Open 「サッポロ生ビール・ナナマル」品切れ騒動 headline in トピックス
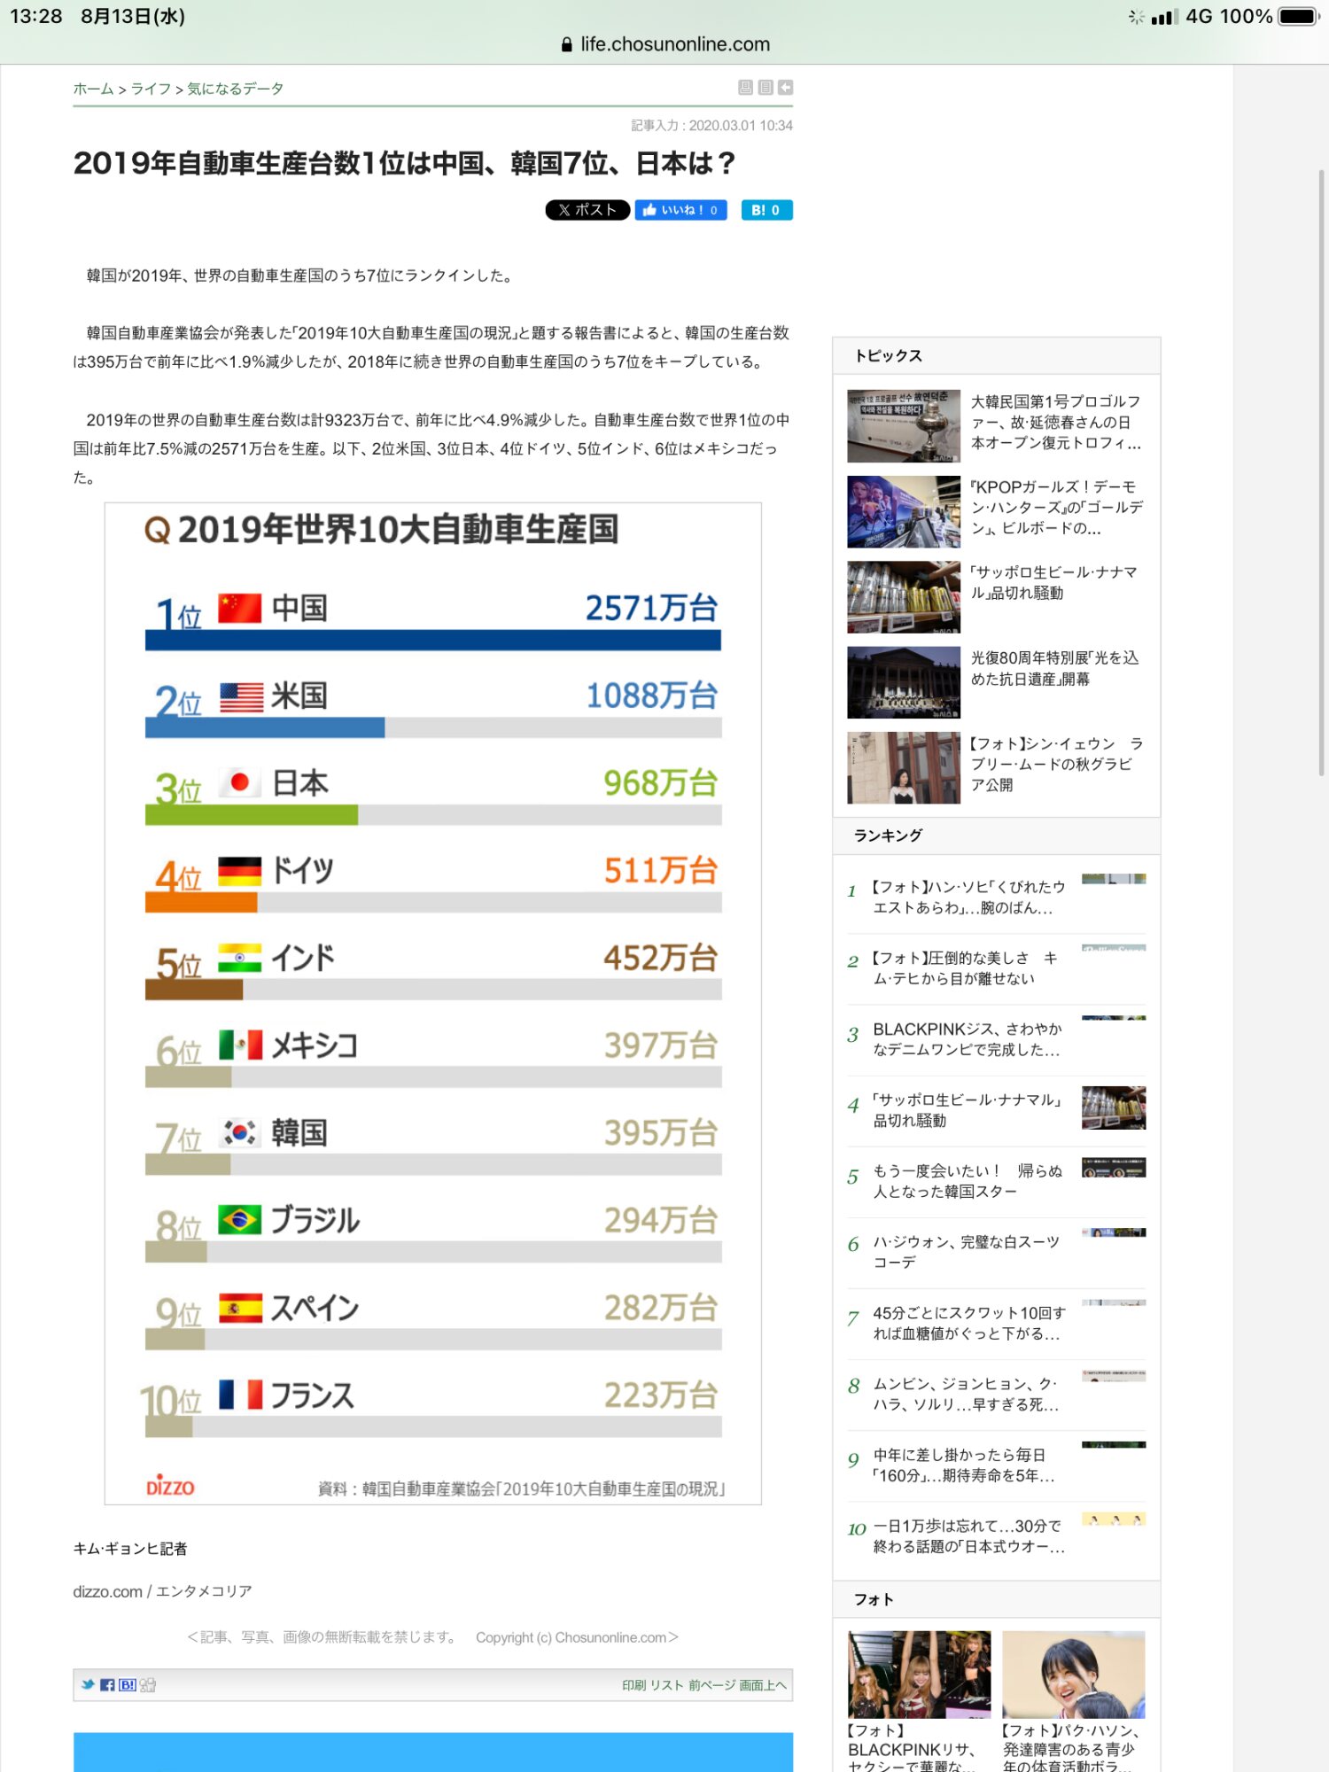Screen dimensions: 1329x1772 click(1053, 583)
